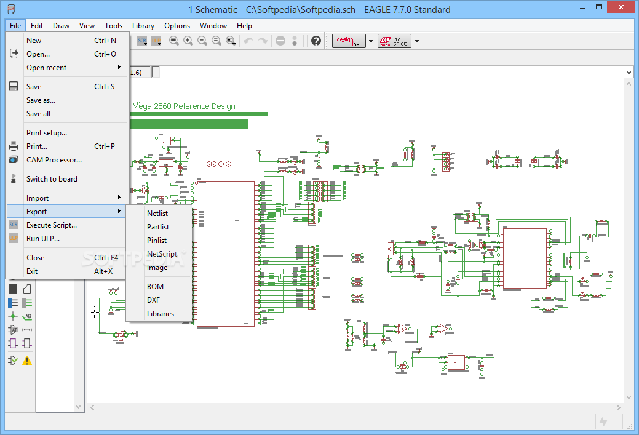Select the Attribute tool
This screenshot has height=435, width=639.
point(13,329)
